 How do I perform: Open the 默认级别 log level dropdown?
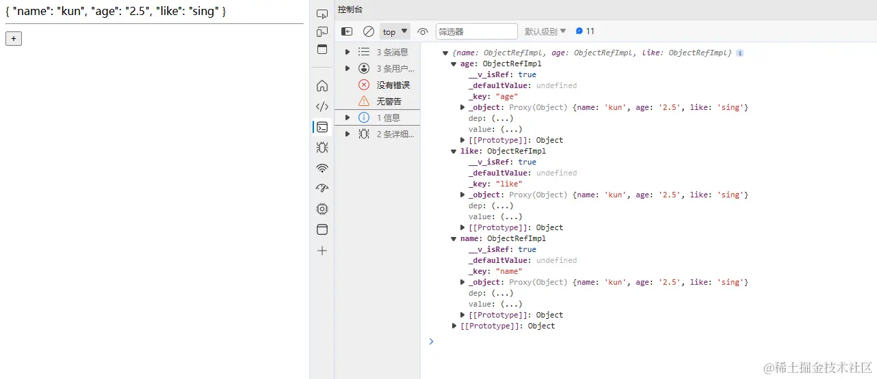(x=545, y=31)
